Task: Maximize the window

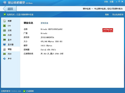Action: (119, 1)
